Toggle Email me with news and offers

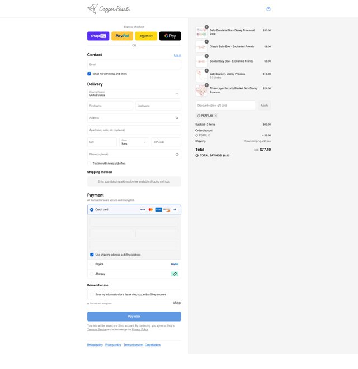pos(89,74)
